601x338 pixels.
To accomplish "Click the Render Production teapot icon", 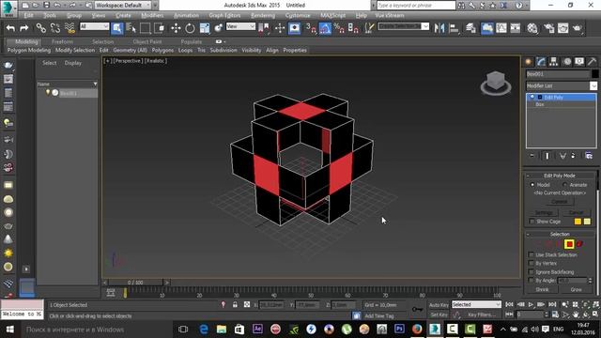I will [578, 28].
